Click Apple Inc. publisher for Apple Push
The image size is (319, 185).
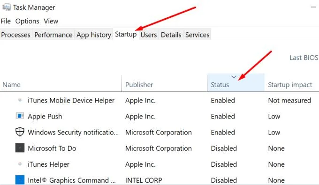[140, 116]
